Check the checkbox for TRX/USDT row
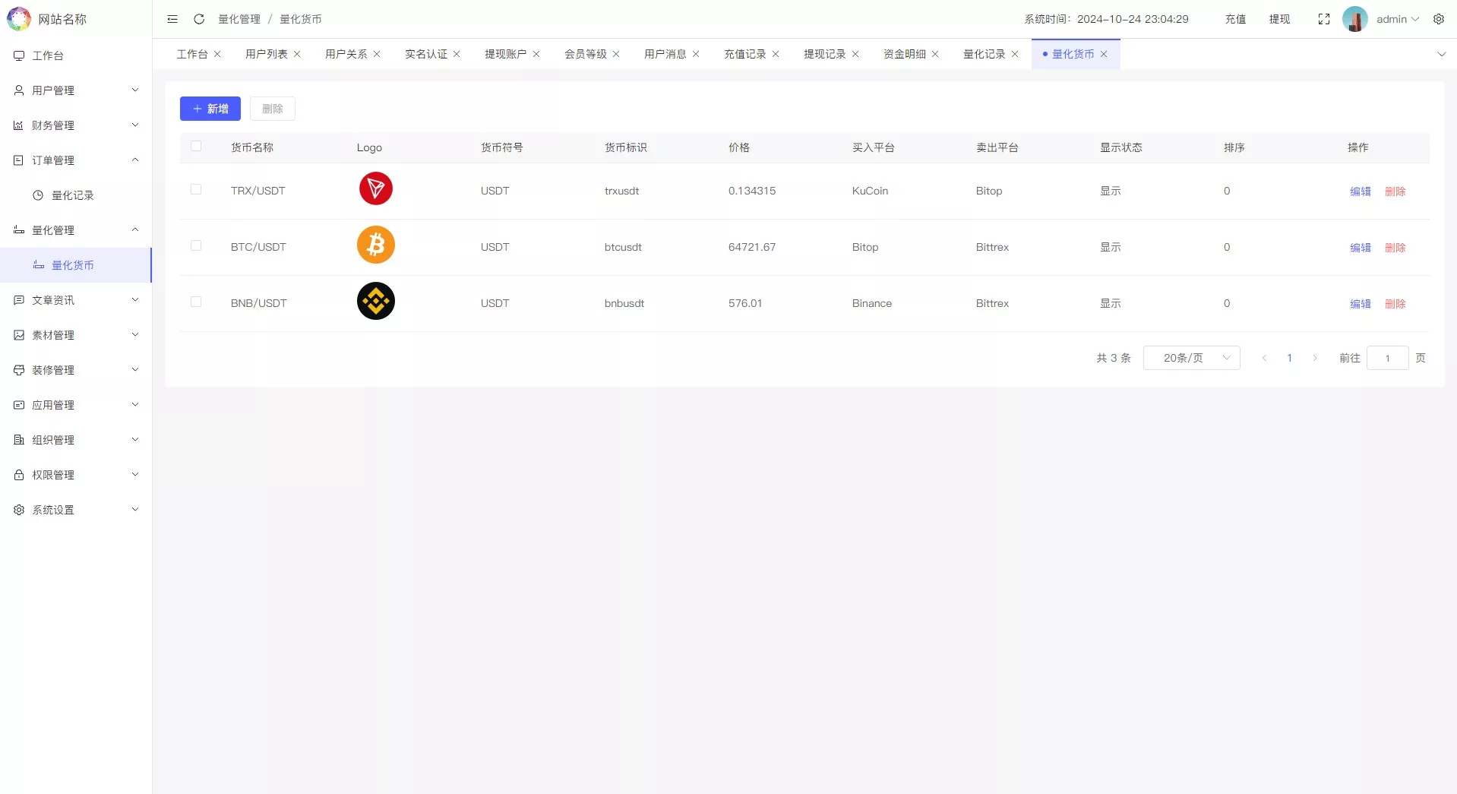The image size is (1457, 794). pos(197,190)
